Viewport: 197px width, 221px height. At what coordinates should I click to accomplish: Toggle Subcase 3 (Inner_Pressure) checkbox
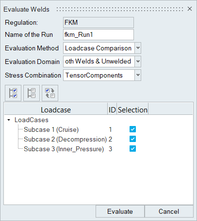pyautogui.click(x=132, y=149)
